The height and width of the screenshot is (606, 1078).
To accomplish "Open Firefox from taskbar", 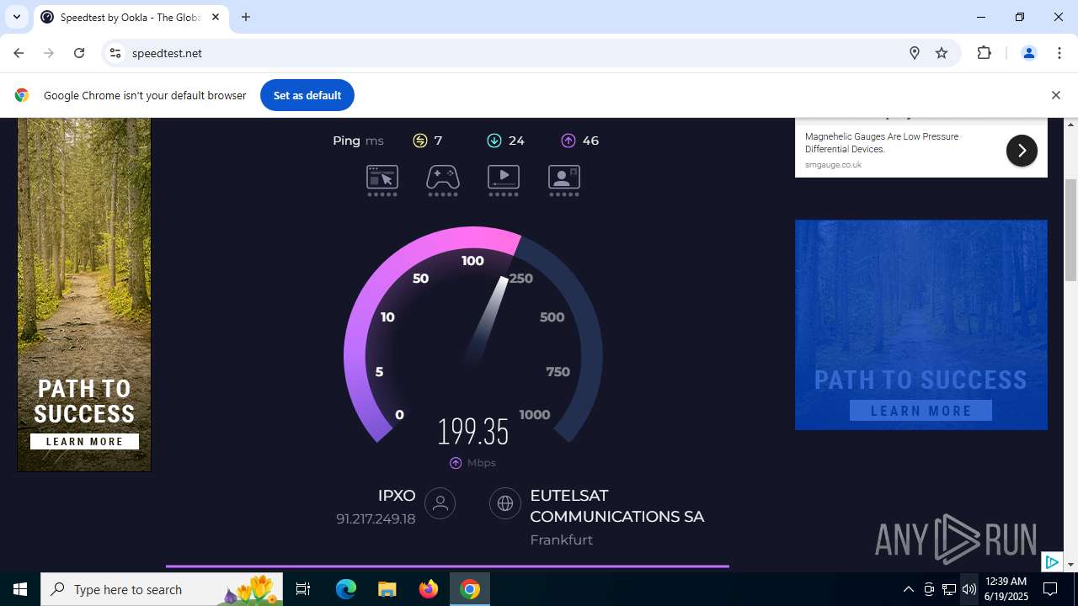I will pos(429,589).
